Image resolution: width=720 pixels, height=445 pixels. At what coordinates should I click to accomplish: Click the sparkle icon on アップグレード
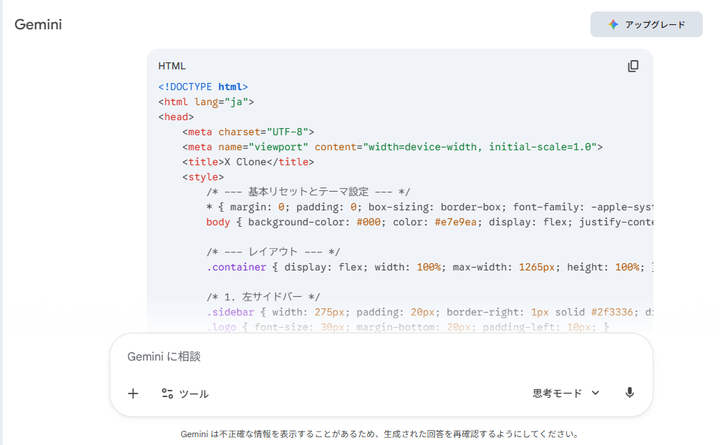(613, 24)
